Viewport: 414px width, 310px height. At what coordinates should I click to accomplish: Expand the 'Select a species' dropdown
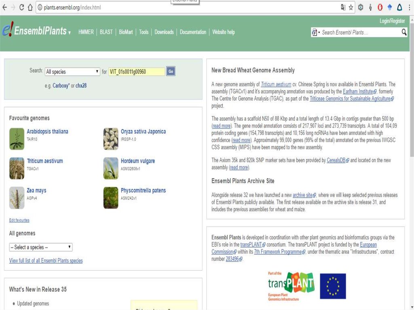[41, 247]
